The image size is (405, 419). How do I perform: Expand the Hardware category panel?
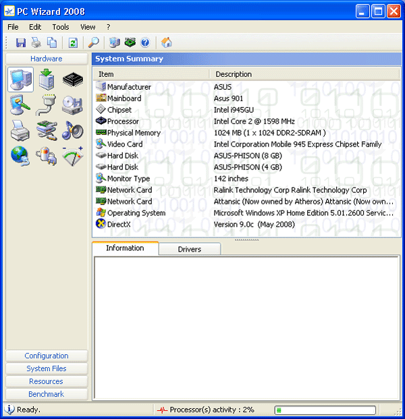[47, 59]
